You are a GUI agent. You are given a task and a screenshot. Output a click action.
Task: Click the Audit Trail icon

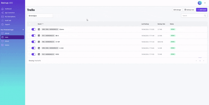click(x=2, y=20)
